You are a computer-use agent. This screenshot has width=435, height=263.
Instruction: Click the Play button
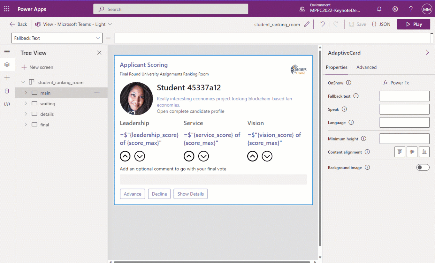pos(414,24)
